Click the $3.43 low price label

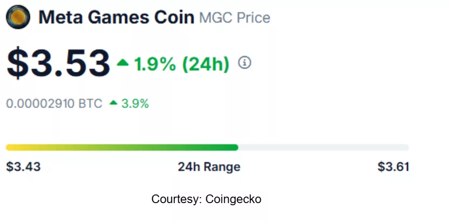pos(23,167)
